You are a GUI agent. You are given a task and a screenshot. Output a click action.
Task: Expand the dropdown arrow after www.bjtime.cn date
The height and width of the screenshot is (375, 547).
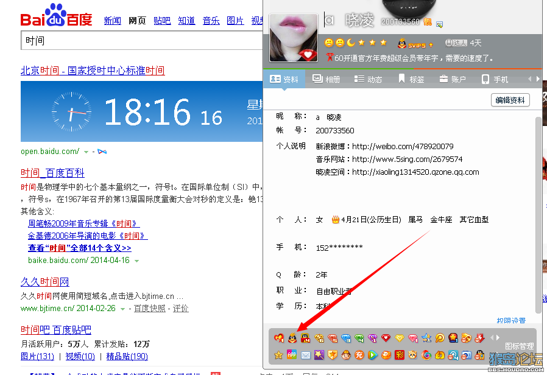(122, 309)
